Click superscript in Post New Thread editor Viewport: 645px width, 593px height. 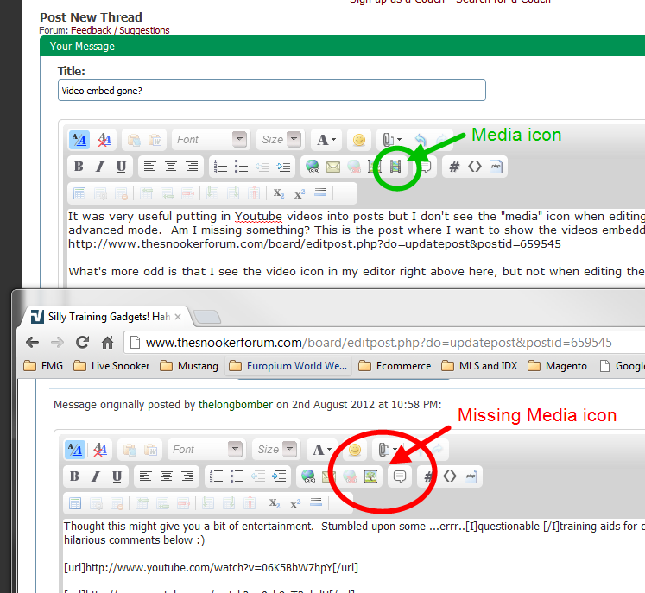coord(300,193)
